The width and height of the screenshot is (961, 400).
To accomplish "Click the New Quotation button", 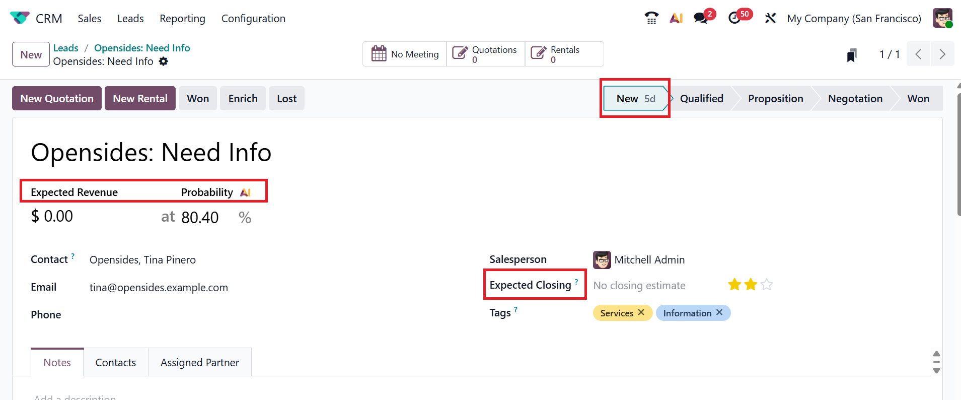I will (x=57, y=98).
